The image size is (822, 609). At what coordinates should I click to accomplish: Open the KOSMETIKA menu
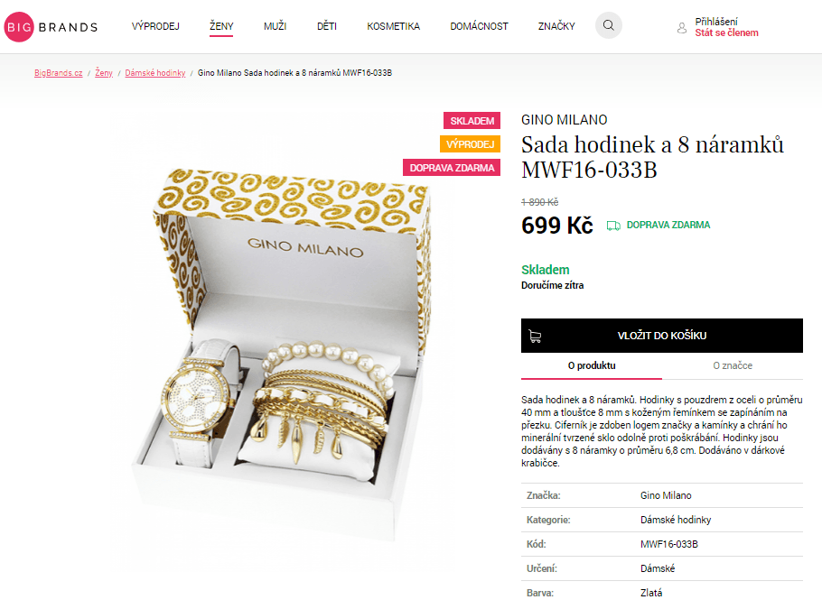[393, 26]
